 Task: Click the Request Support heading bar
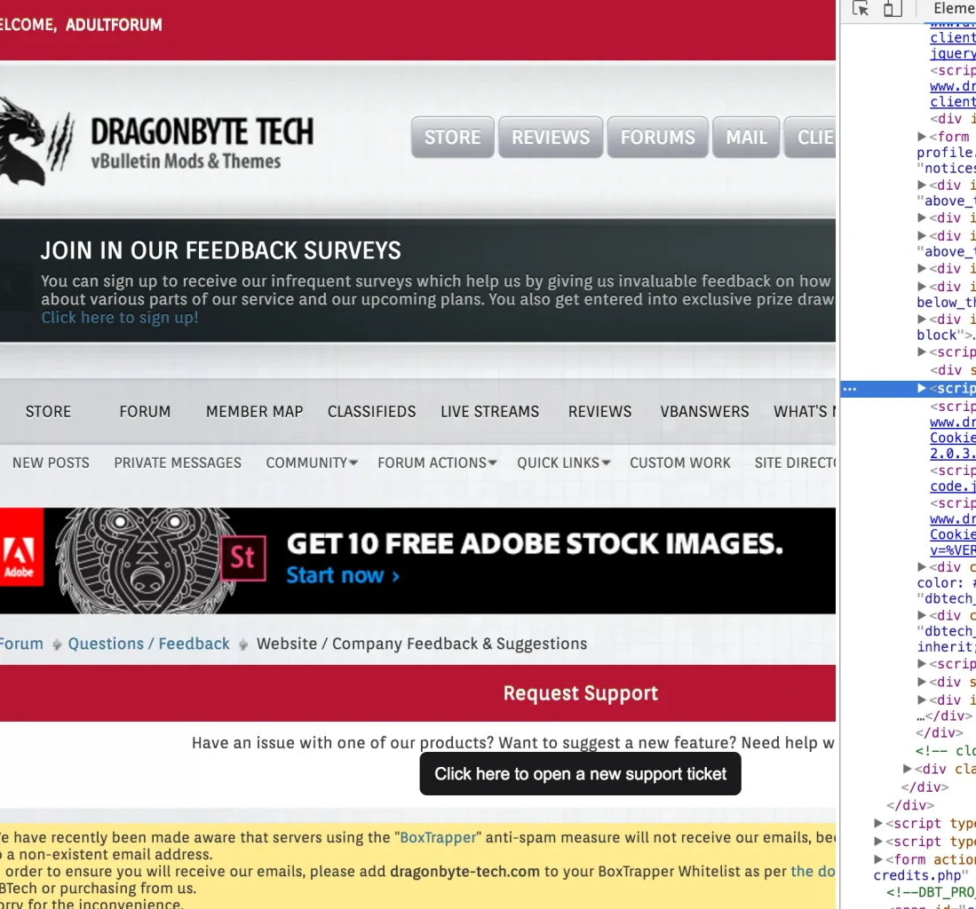[417, 693]
